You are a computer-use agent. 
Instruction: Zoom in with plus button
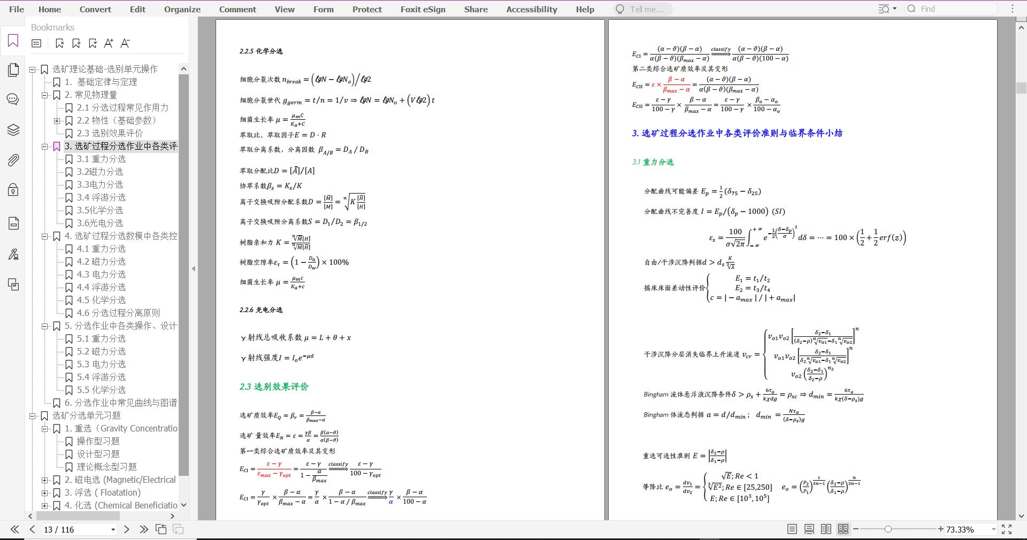[x=940, y=529]
